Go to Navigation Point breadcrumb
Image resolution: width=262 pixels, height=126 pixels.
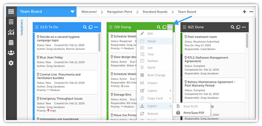pos(120,12)
